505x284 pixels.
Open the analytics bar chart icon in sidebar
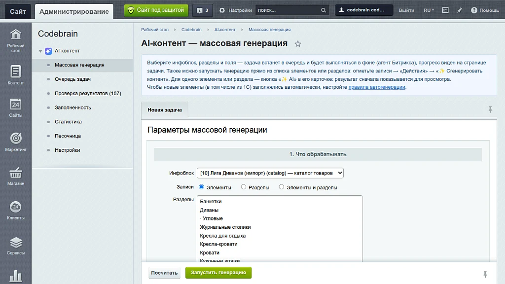pos(15,276)
